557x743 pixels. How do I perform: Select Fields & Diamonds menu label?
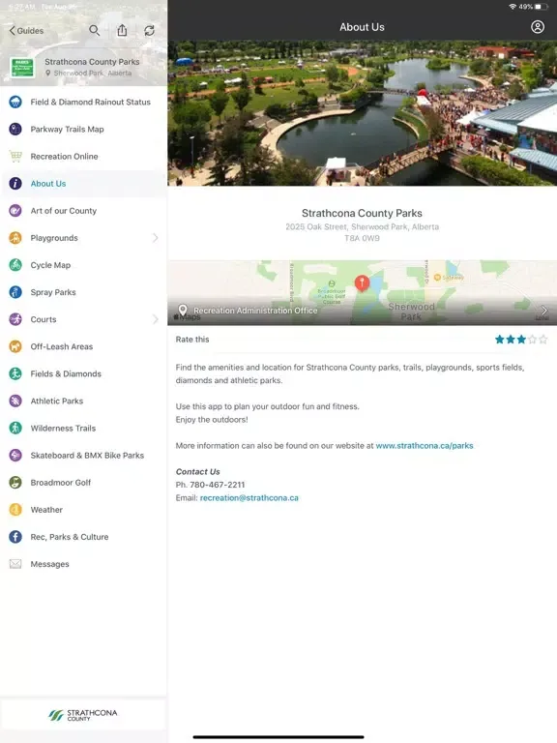66,373
